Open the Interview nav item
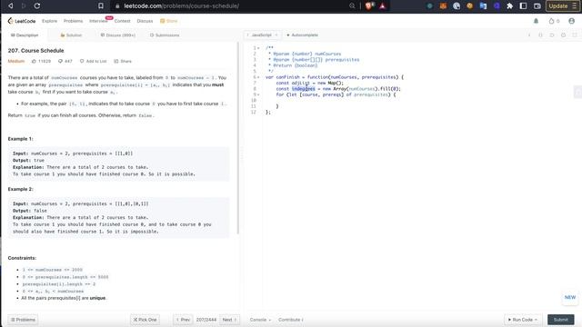The height and width of the screenshot is (327, 582). pos(98,21)
